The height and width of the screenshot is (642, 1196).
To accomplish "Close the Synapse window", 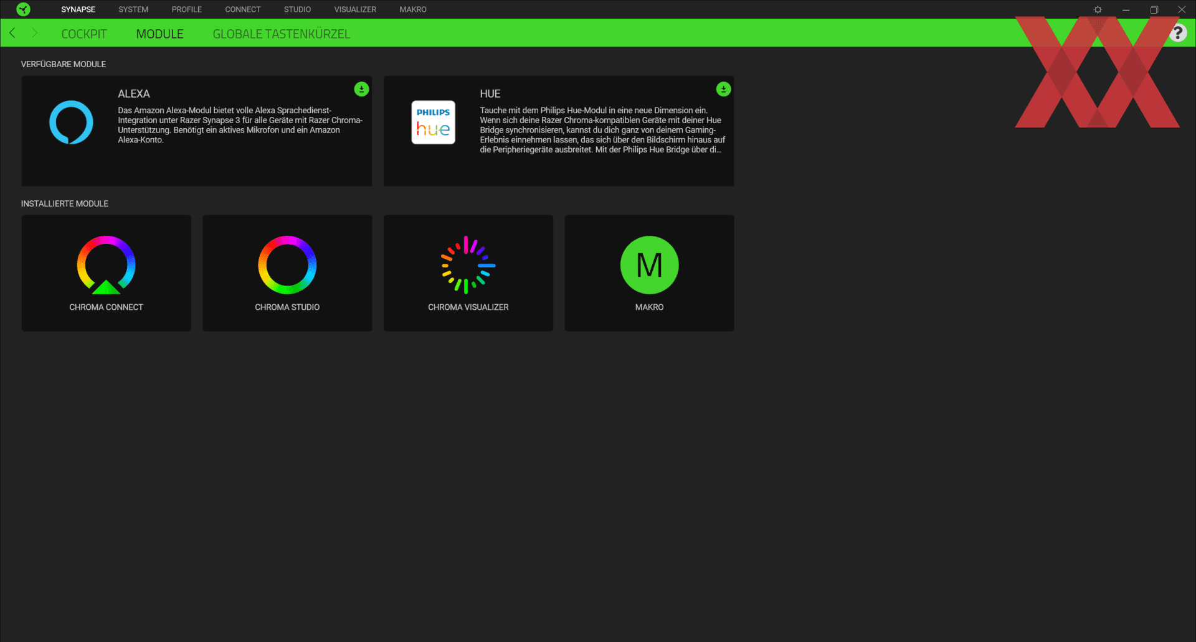I will click(1182, 9).
